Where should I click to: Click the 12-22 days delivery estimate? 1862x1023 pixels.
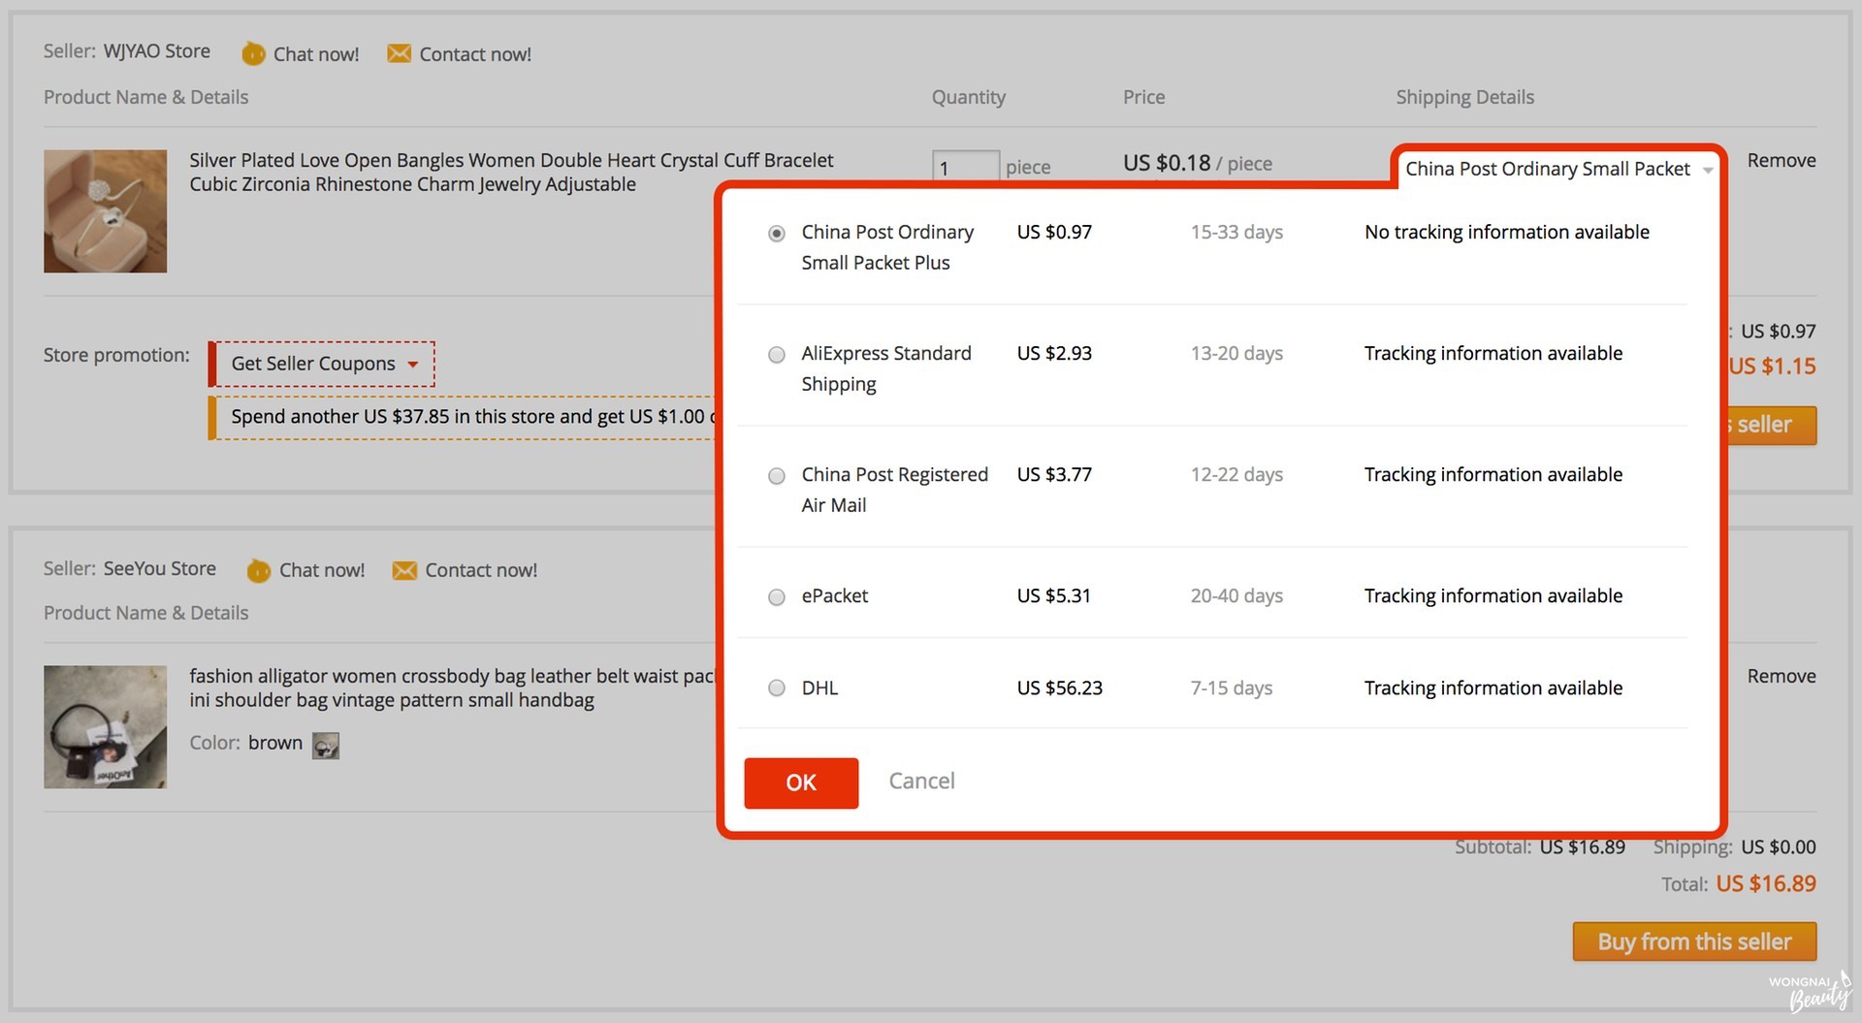[1236, 474]
